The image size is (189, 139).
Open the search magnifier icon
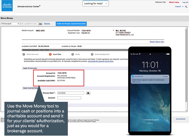pos(186,7)
